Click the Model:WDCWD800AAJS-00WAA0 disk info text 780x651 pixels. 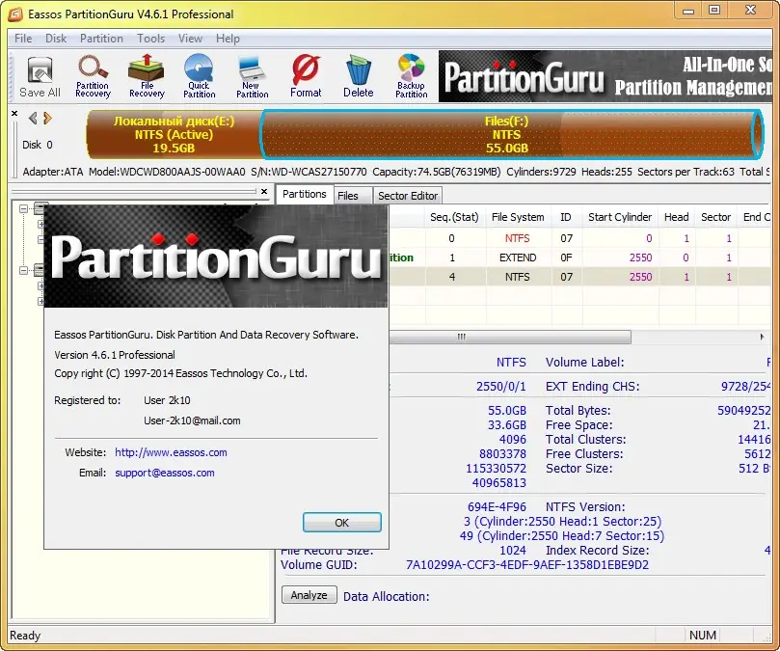click(167, 172)
